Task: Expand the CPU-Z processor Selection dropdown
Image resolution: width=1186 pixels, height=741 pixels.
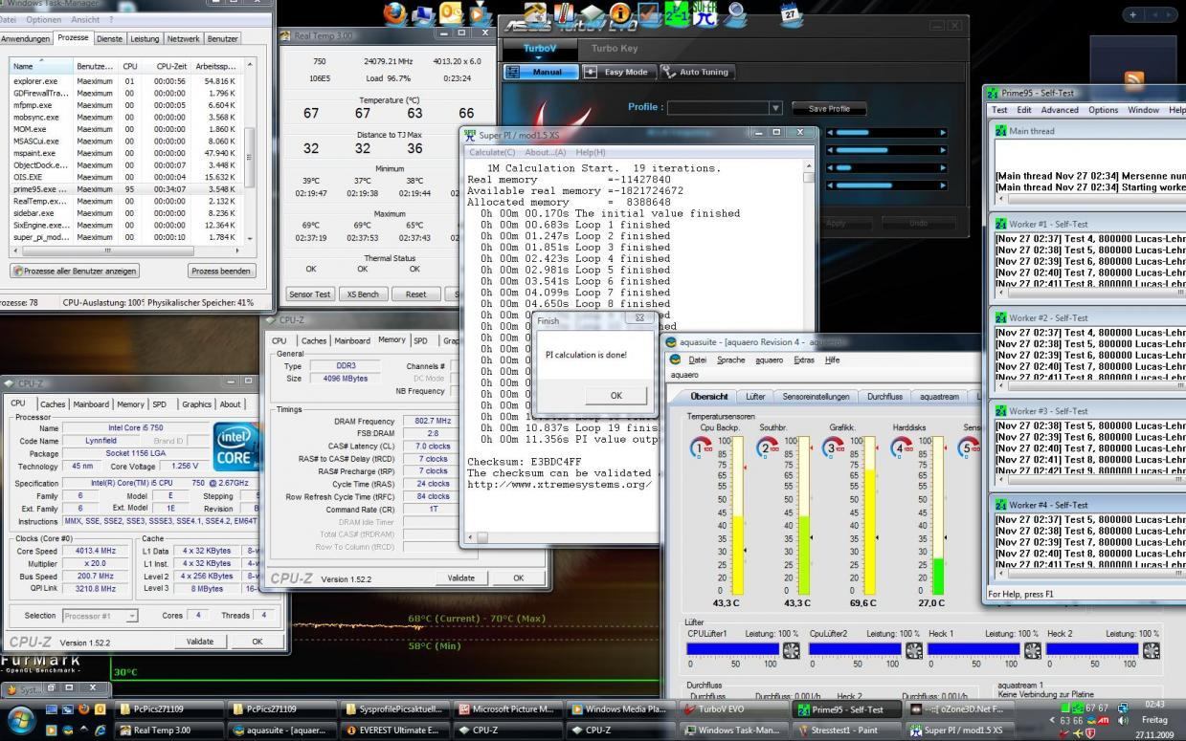Action: [131, 616]
